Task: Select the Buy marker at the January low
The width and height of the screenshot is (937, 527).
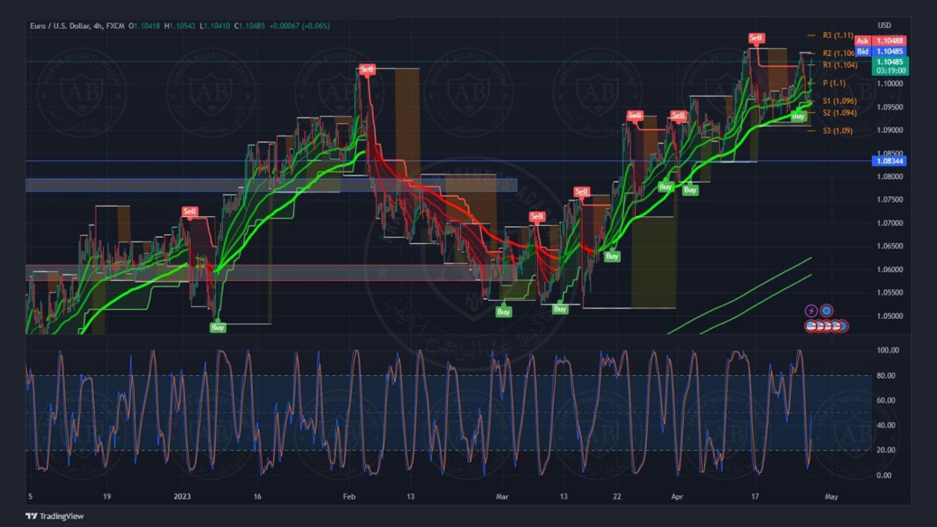Action: [x=217, y=327]
